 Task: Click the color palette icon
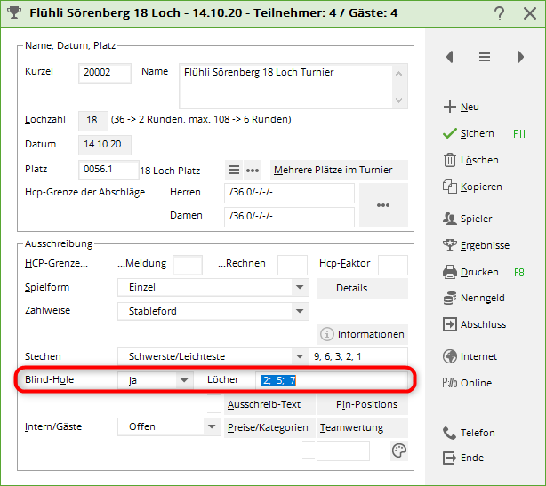coord(399,451)
